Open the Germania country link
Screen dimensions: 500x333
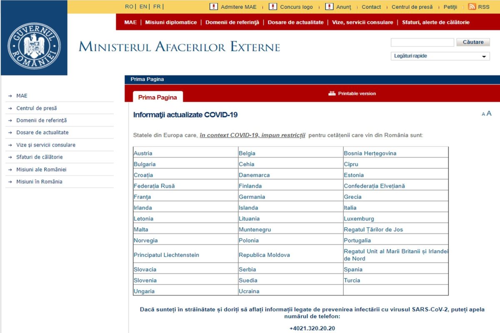click(x=252, y=197)
